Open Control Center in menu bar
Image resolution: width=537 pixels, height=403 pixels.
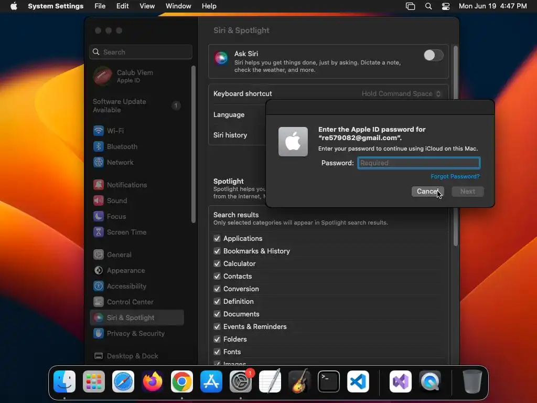[x=446, y=6]
